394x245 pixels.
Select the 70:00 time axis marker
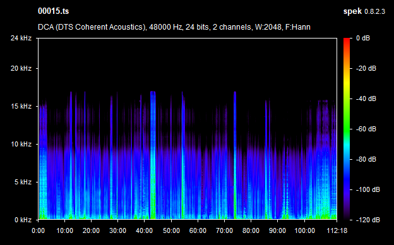click(224, 230)
